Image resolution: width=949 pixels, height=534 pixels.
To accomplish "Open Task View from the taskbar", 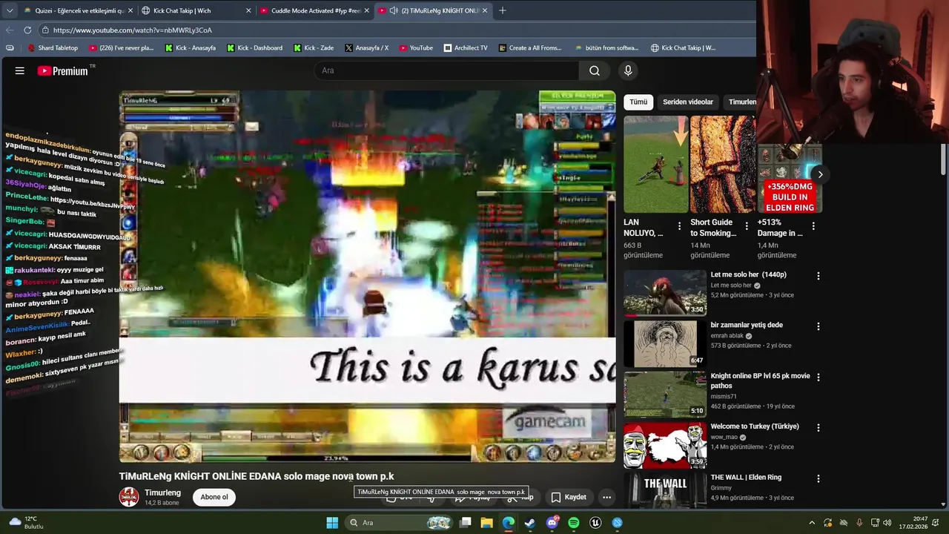I will (466, 523).
